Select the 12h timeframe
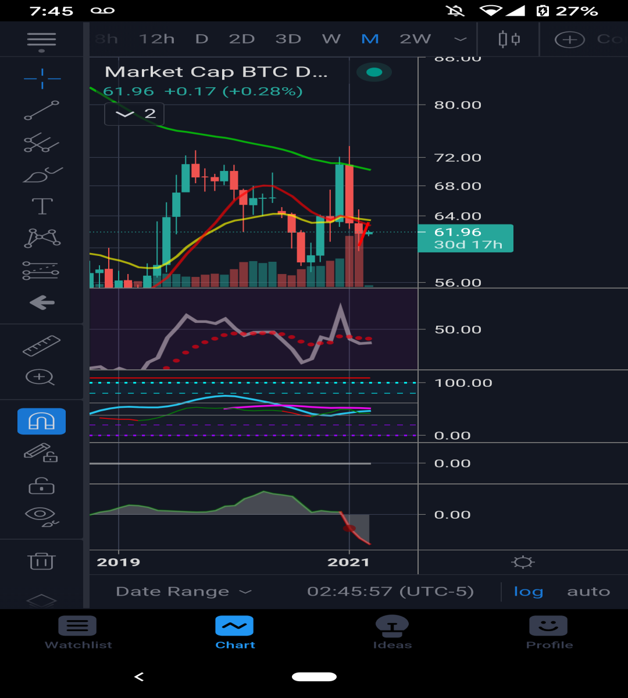 [x=156, y=40]
